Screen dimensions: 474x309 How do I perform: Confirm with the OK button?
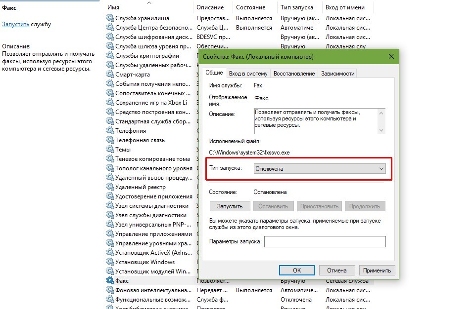pyautogui.click(x=297, y=270)
